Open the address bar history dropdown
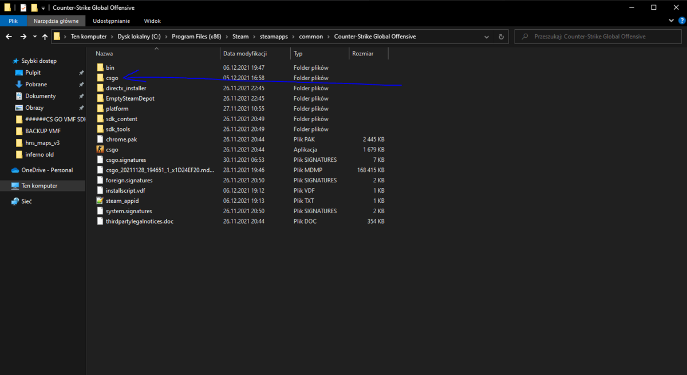The image size is (687, 375). click(x=487, y=37)
